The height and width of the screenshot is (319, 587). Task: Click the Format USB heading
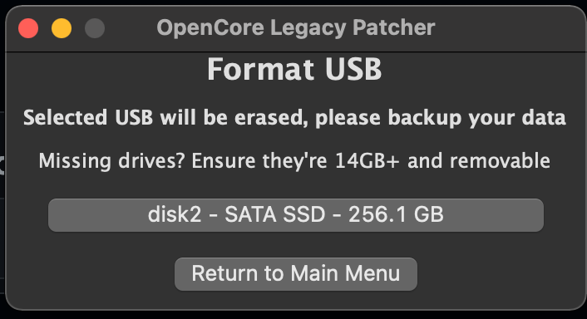click(x=294, y=69)
